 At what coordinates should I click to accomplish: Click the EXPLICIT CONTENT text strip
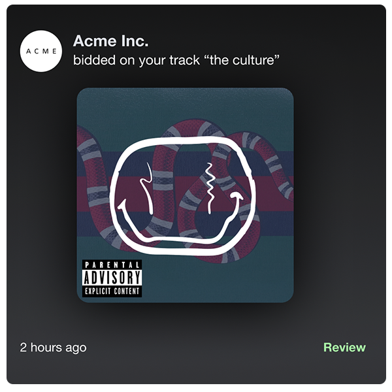[x=112, y=291]
